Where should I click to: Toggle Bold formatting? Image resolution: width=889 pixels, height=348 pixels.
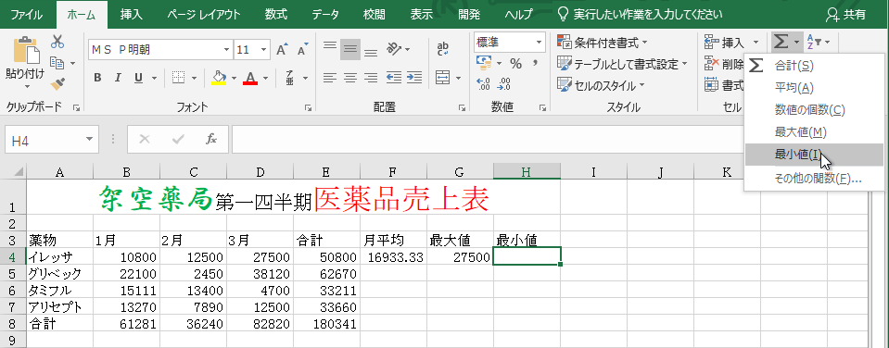(x=97, y=78)
